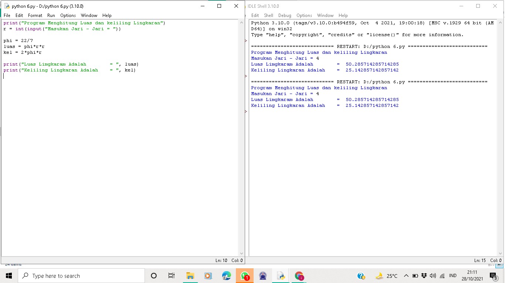Open Google Chrome from taskbar
Screen dimensions: 505x283
pyautogui.click(x=299, y=276)
